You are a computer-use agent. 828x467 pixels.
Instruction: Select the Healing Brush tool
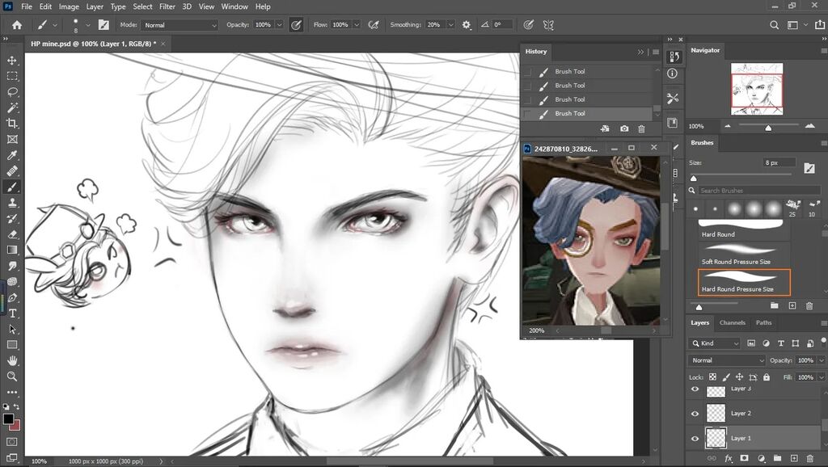12,171
